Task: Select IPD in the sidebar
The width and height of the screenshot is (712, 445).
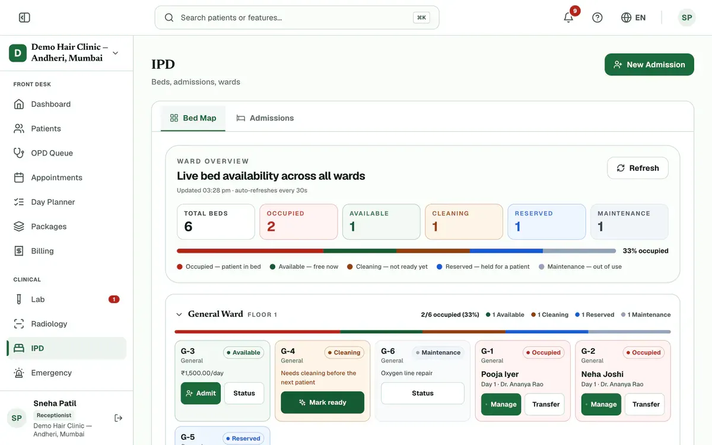Action: pyautogui.click(x=66, y=348)
